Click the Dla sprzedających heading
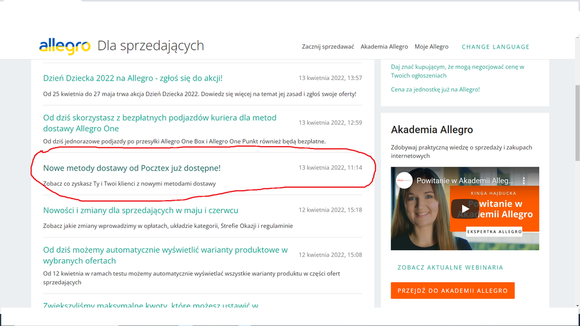 tap(150, 45)
